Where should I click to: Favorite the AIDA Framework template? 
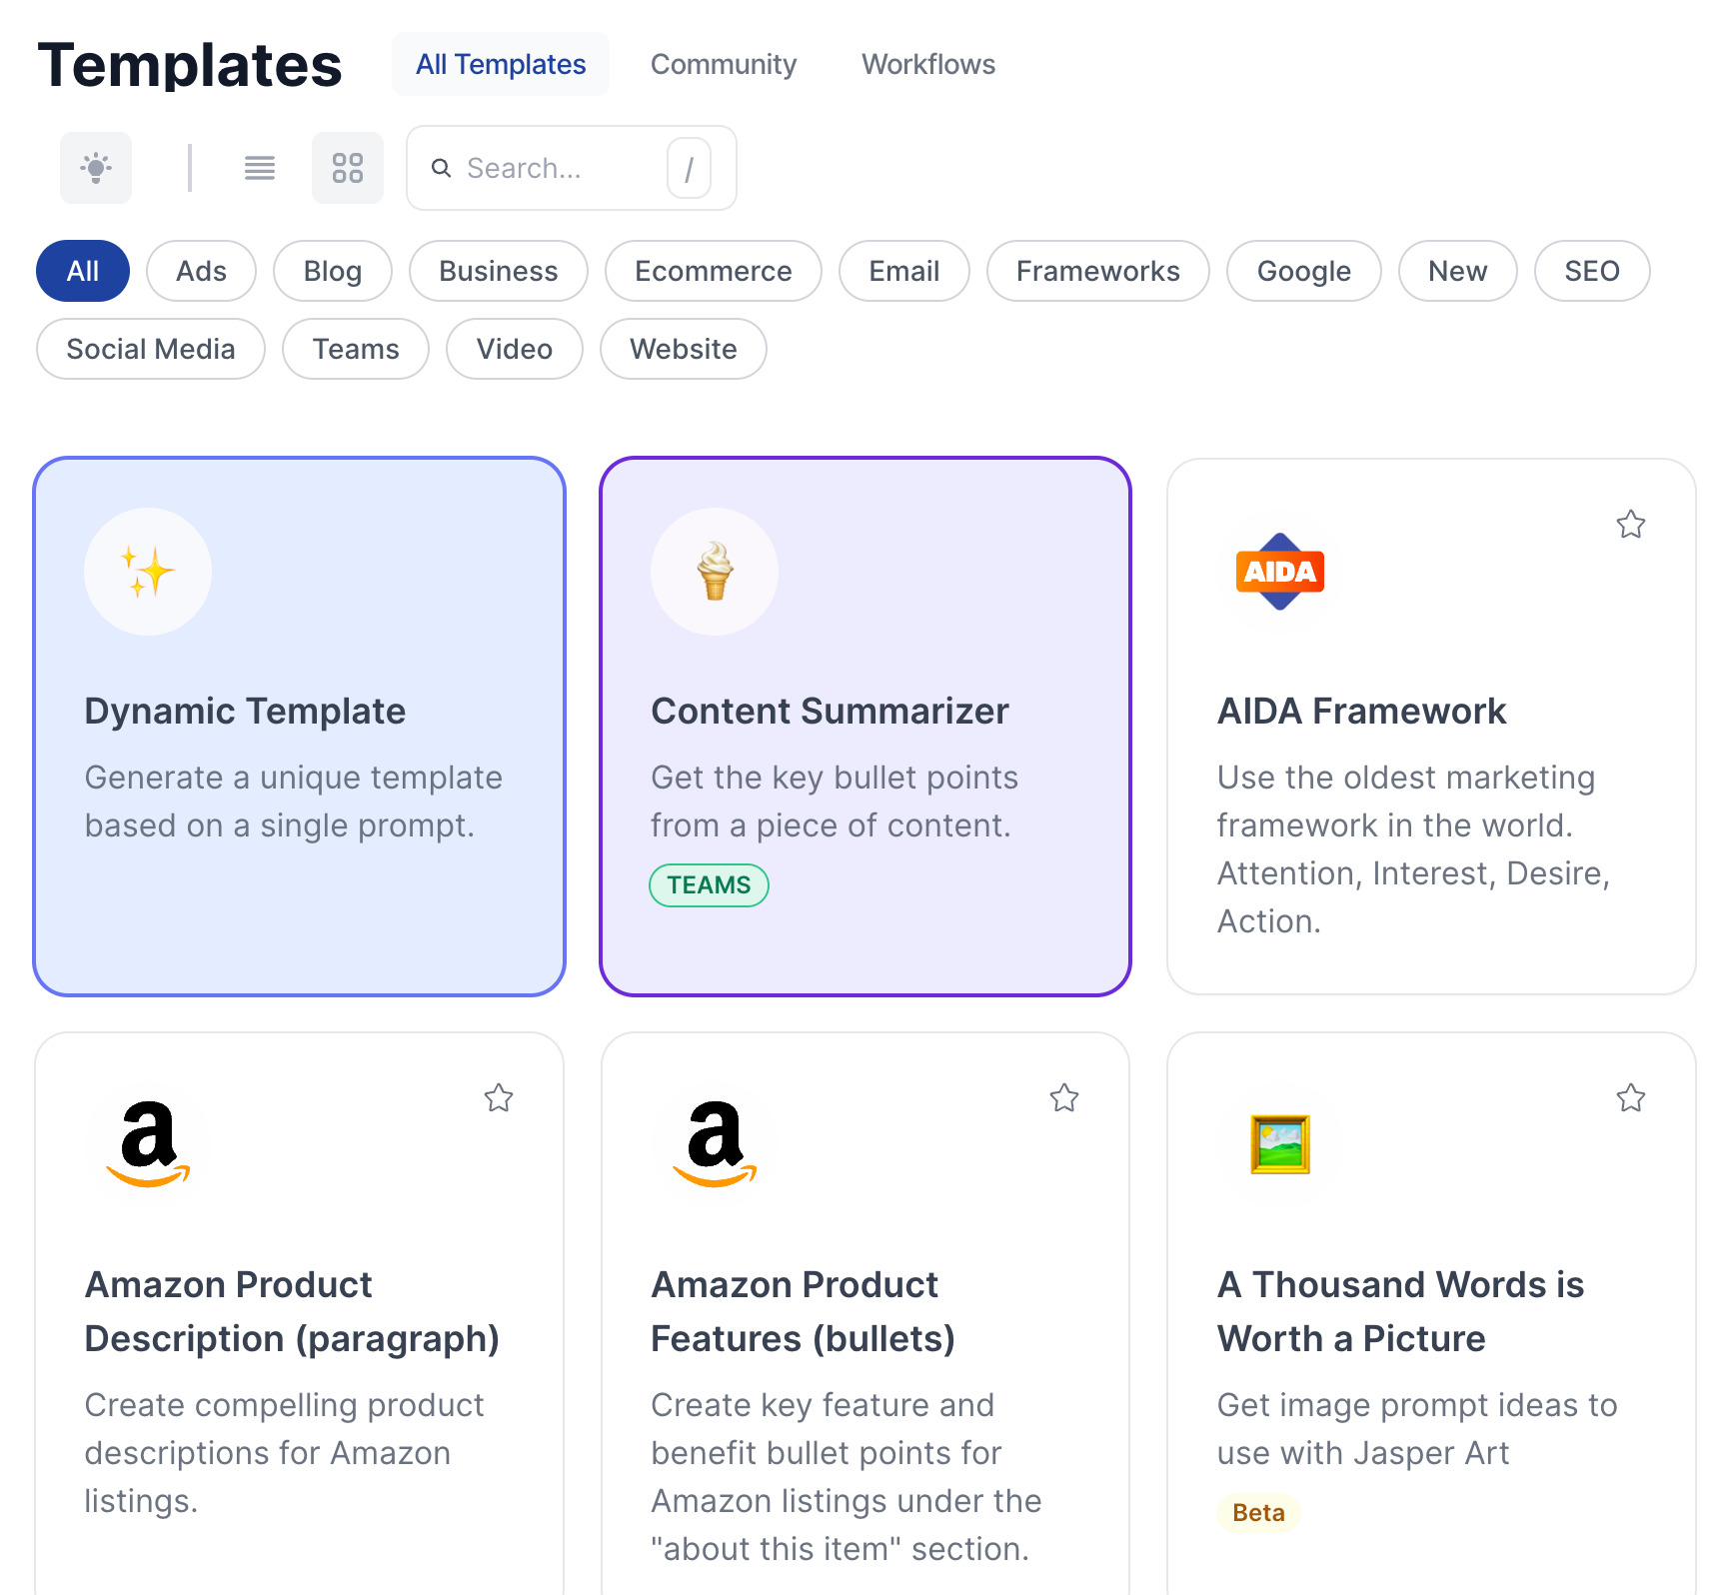point(1630,524)
